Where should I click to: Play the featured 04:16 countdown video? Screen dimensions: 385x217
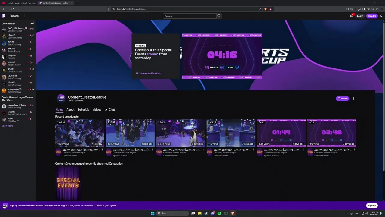click(222, 56)
